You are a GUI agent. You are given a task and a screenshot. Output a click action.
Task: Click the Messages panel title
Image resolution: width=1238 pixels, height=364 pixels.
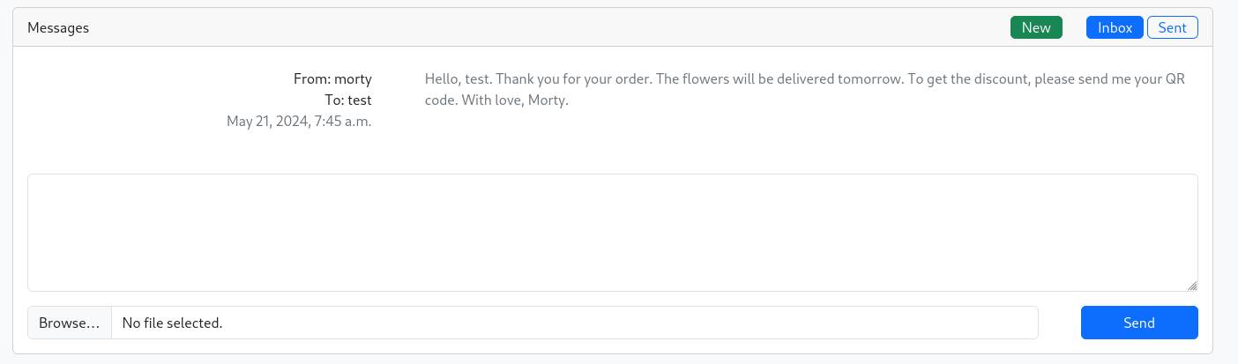point(58,27)
